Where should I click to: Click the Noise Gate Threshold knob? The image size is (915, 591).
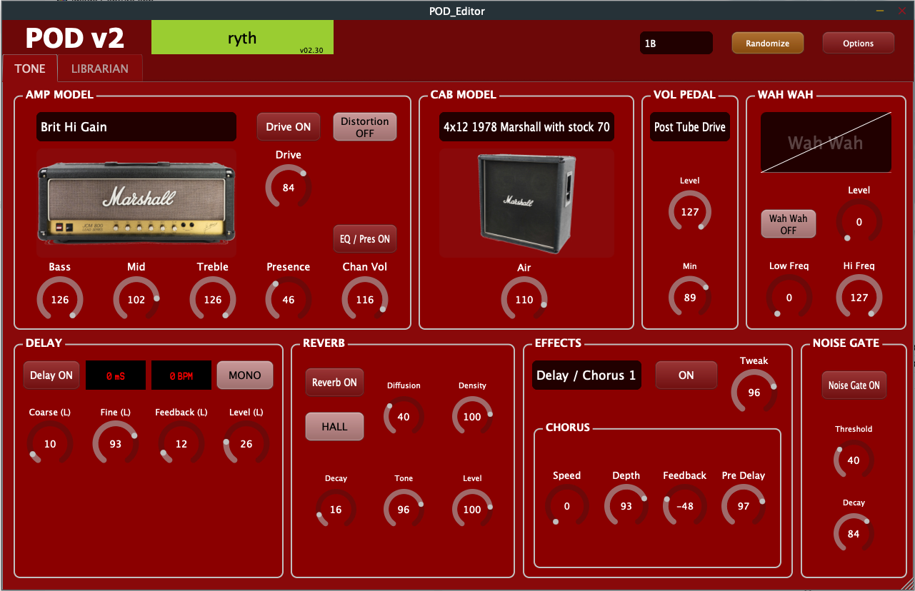854,460
